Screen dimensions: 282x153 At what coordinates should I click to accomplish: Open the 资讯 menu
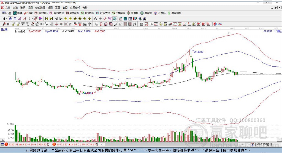click(x=23, y=7)
